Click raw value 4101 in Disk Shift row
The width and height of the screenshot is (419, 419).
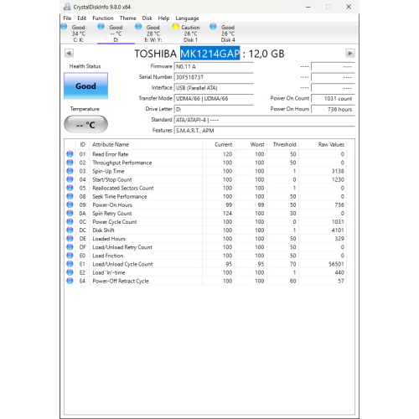[338, 230]
